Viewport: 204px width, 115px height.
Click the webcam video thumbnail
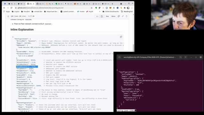coord(177,15)
